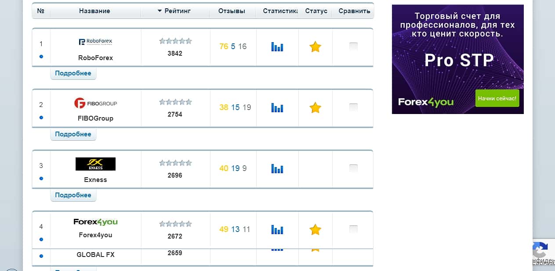The width and height of the screenshot is (555, 271).
Task: Open Forex4you statistics chart icon
Action: (x=277, y=229)
